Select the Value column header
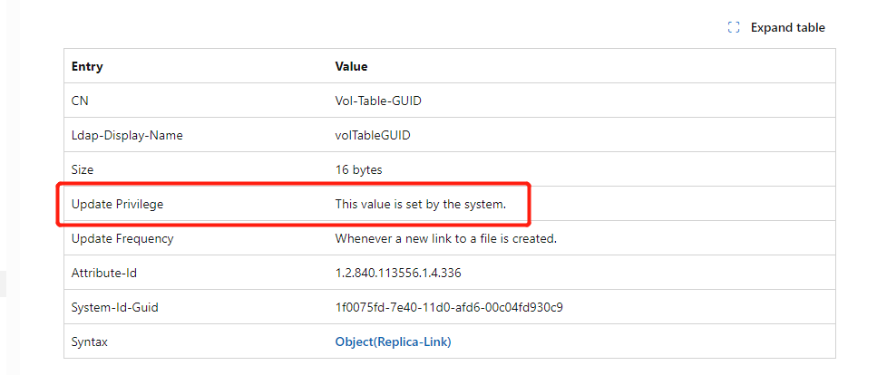 pyautogui.click(x=351, y=66)
